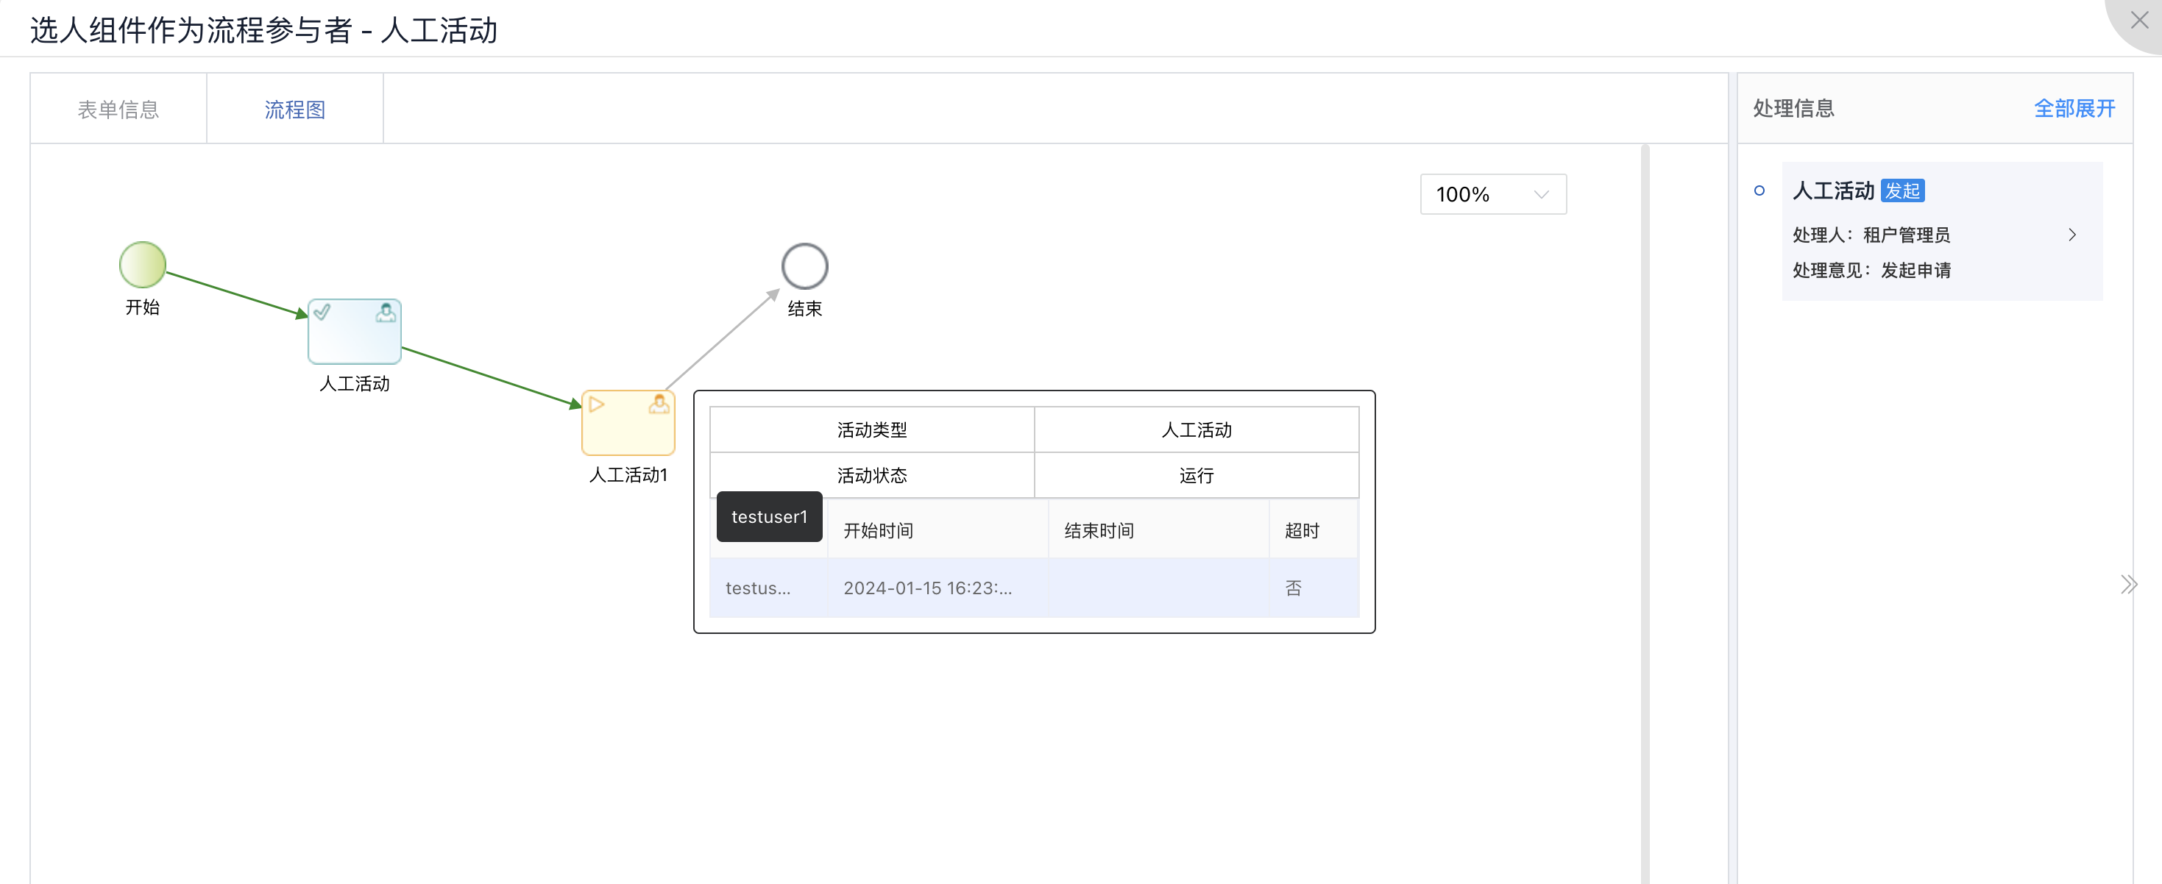
Task: Click the blue 发起 tag
Action: tap(1902, 191)
